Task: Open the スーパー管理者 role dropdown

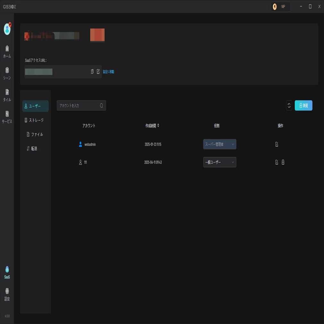Action: [220, 144]
